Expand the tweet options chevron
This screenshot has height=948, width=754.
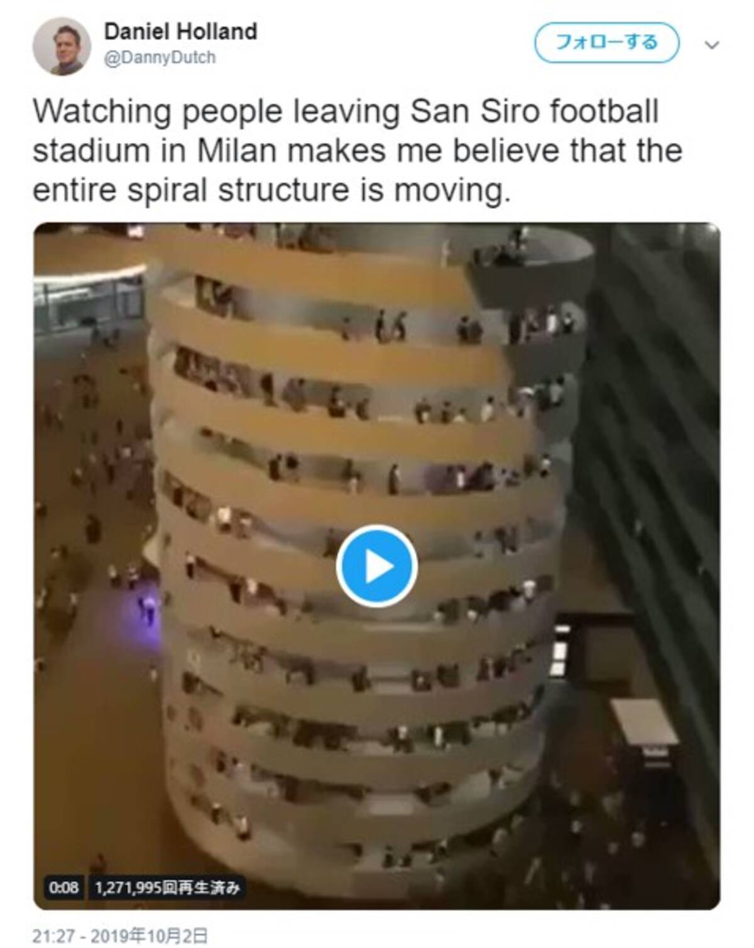click(x=711, y=45)
